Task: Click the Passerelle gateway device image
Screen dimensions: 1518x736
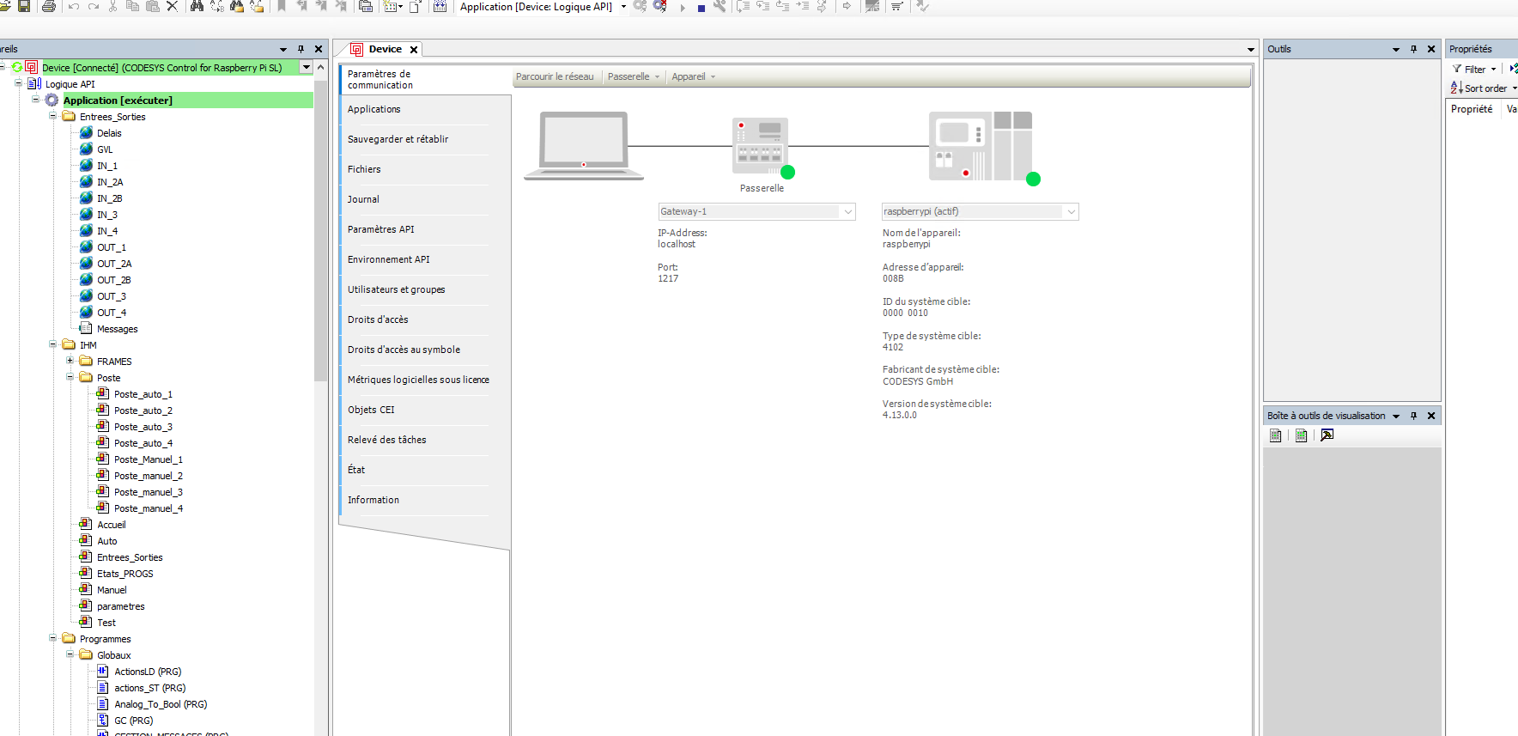Action: point(760,147)
